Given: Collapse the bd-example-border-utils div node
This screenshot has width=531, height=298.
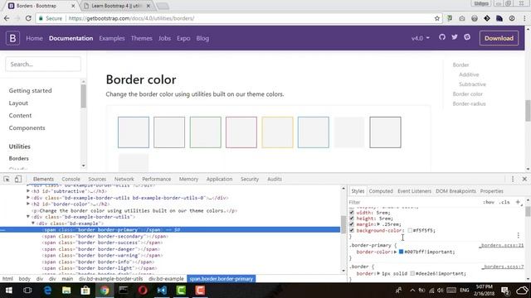Looking at the screenshot, I should pyautogui.click(x=28, y=217).
